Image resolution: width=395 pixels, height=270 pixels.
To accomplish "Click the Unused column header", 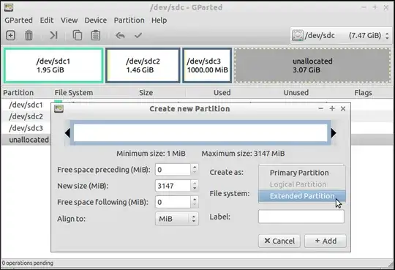I will point(296,92).
